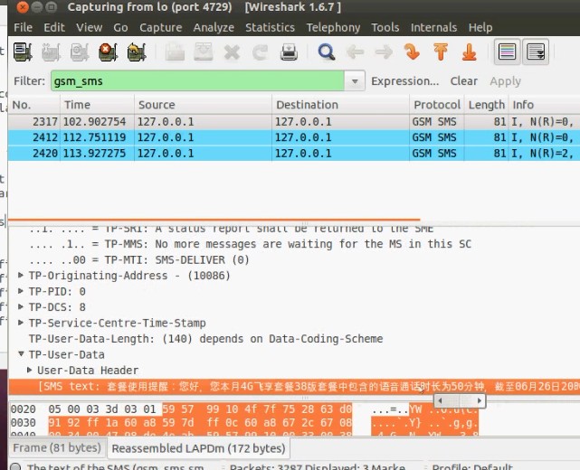Open the Statistics menu

tap(270, 27)
